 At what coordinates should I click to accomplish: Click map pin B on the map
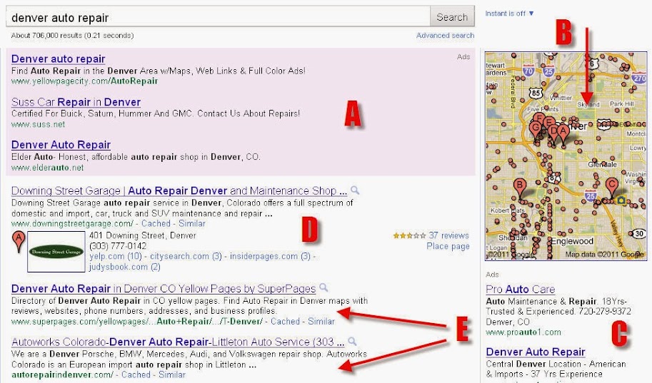click(519, 187)
